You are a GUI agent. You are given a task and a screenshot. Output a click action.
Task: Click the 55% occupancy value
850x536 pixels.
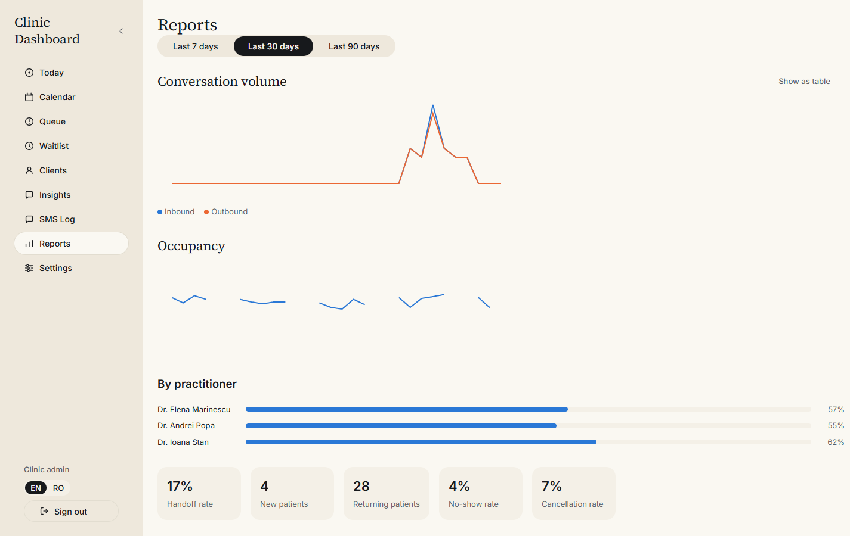tap(836, 426)
